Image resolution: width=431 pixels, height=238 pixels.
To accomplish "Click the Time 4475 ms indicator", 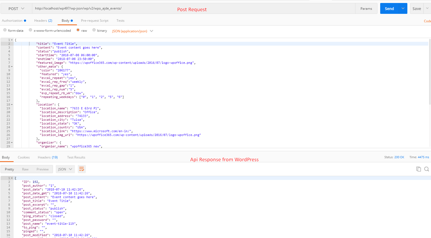I will 419,157.
